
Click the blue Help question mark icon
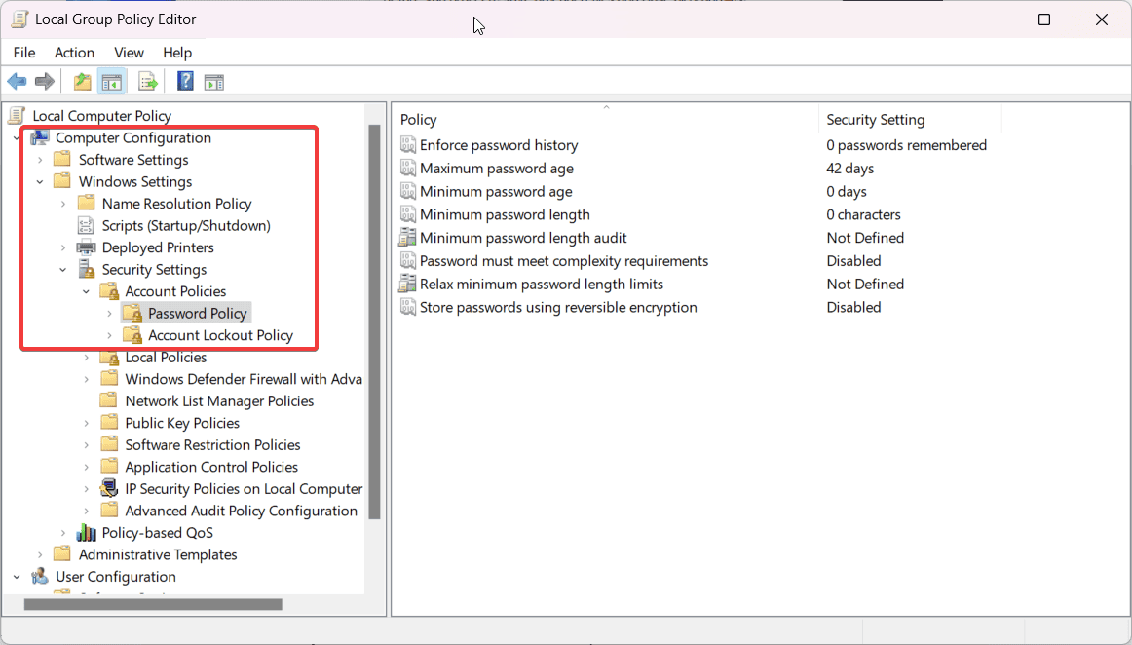coord(185,81)
